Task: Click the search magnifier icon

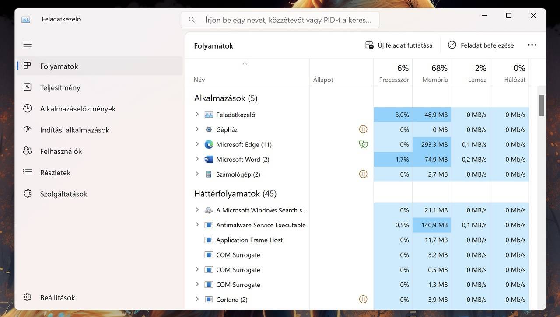Action: pyautogui.click(x=192, y=20)
